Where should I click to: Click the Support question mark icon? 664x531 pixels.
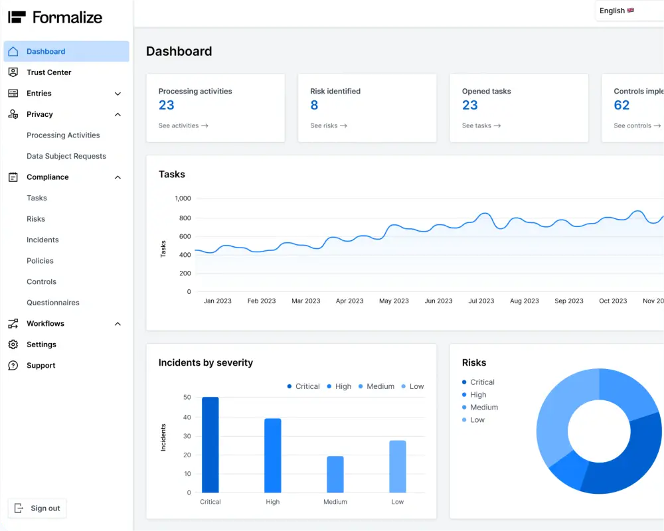coord(13,366)
